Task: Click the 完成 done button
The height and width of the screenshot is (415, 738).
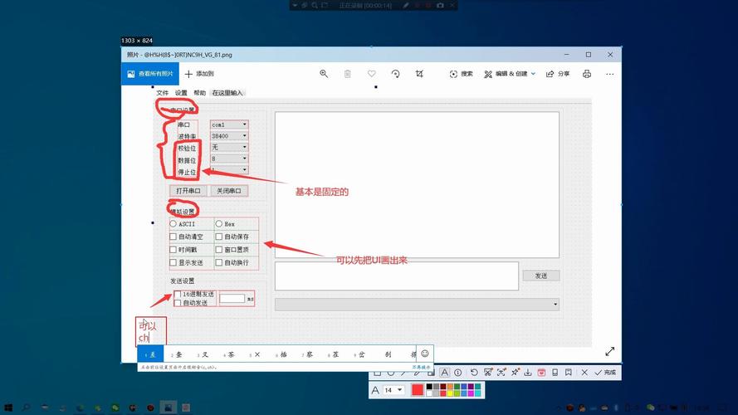Action: tap(605, 372)
